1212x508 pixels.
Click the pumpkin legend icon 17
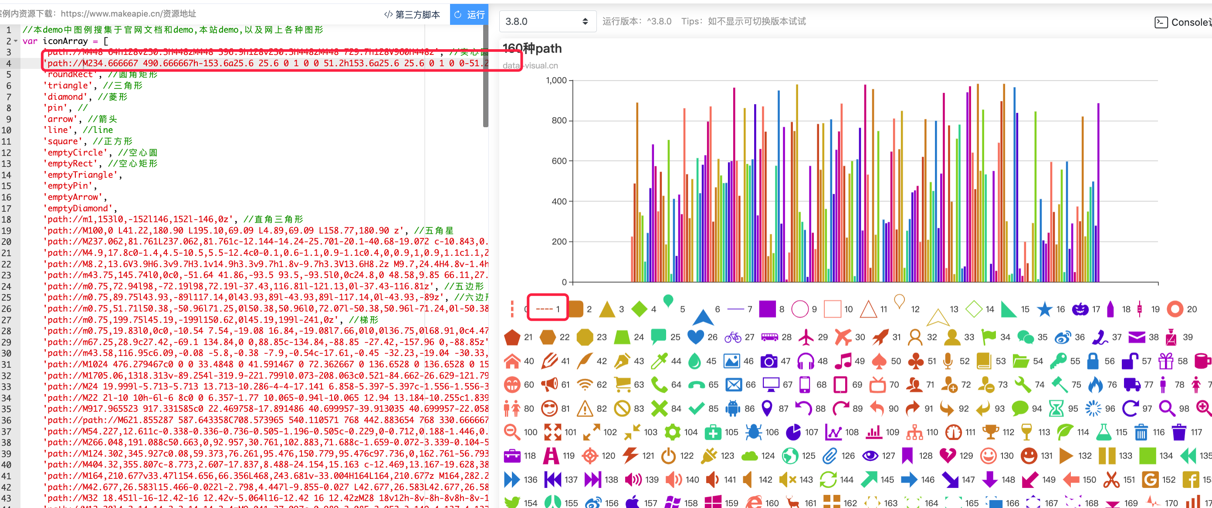coord(1080,309)
